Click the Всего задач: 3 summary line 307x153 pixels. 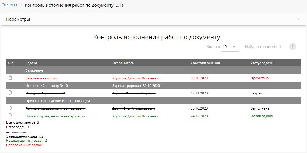[18, 127]
